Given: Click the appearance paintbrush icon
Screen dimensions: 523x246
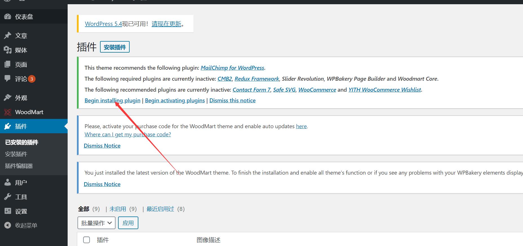Looking at the screenshot, I should tap(8, 98).
